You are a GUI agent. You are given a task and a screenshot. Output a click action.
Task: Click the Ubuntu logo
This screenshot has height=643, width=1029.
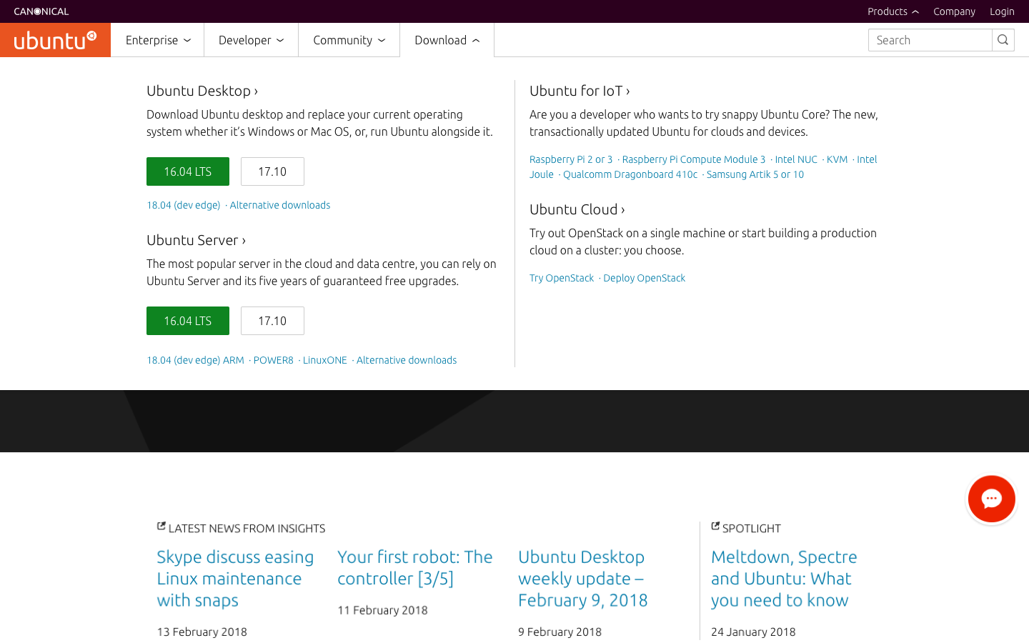55,40
